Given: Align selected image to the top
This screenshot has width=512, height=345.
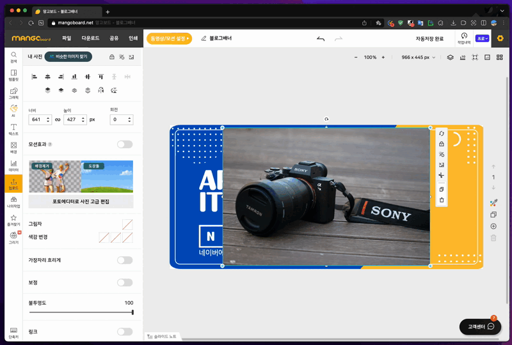Looking at the screenshot, I should click(x=101, y=77).
